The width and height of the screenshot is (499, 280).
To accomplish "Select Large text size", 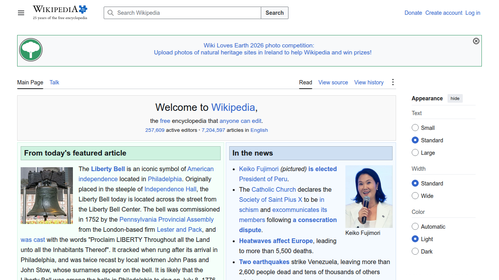I will tap(415, 152).
